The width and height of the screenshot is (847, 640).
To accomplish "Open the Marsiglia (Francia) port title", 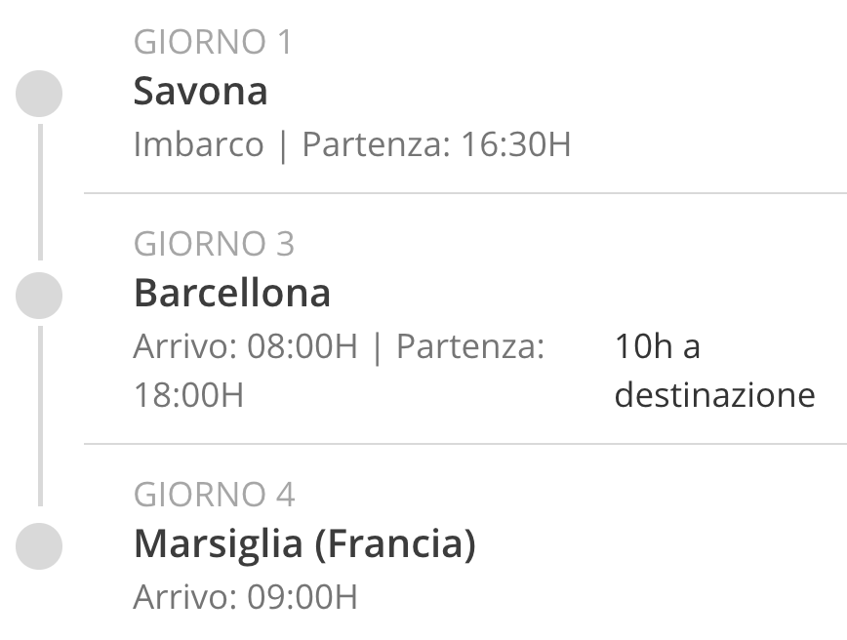I will click(x=304, y=543).
